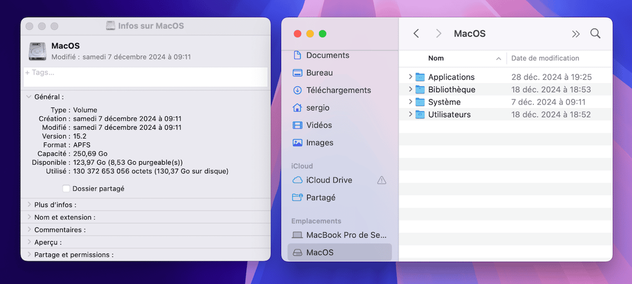
Task: Click the Utilisé 130 372 653 056 octets value
Action: click(151, 171)
